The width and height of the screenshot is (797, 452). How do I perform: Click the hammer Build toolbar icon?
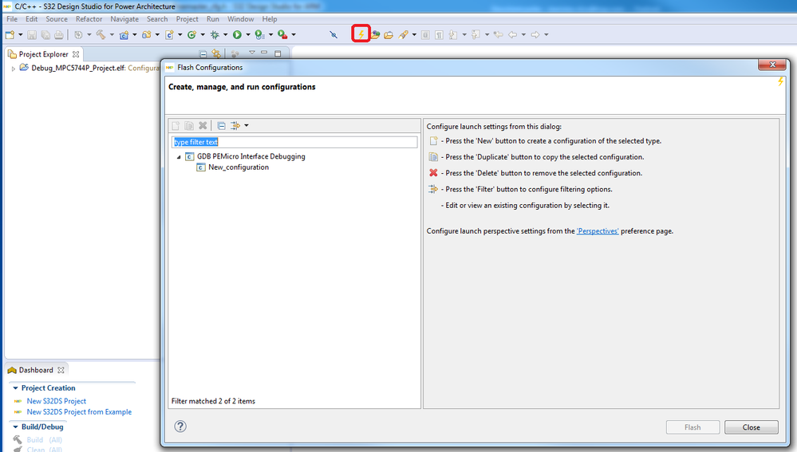click(x=101, y=34)
